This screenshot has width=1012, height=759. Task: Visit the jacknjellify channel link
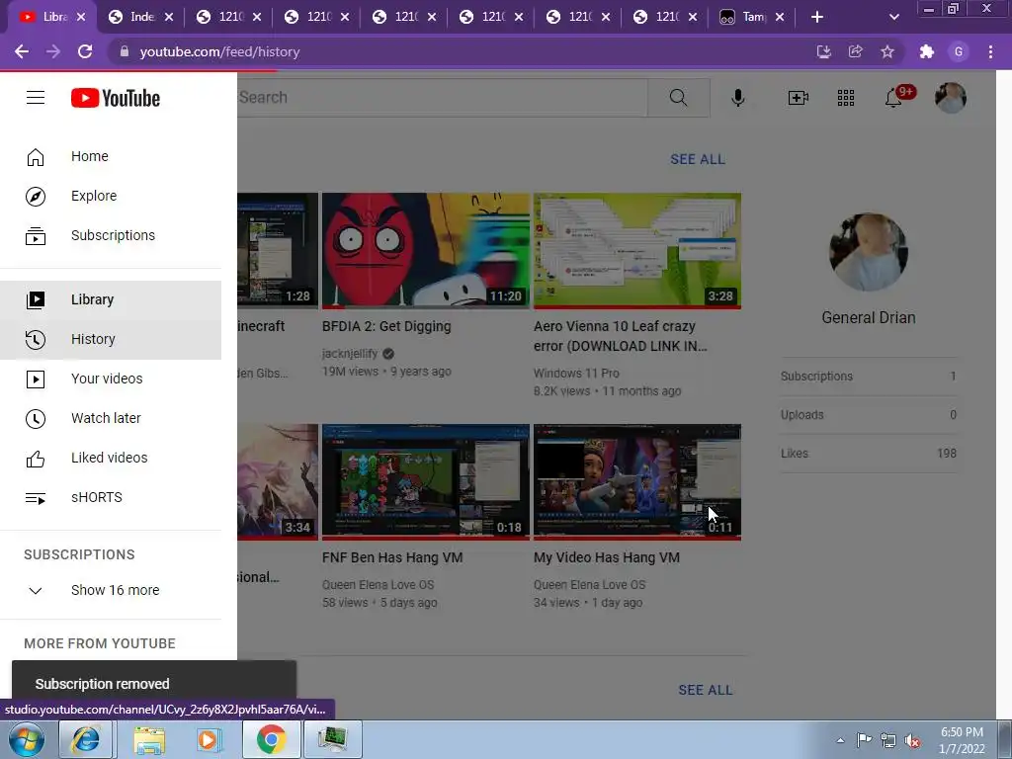click(x=350, y=354)
